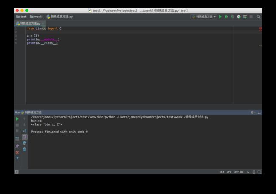Close the 特殊成员方法.py editor tab
This screenshot has width=276, height=194.
[x=43, y=23]
